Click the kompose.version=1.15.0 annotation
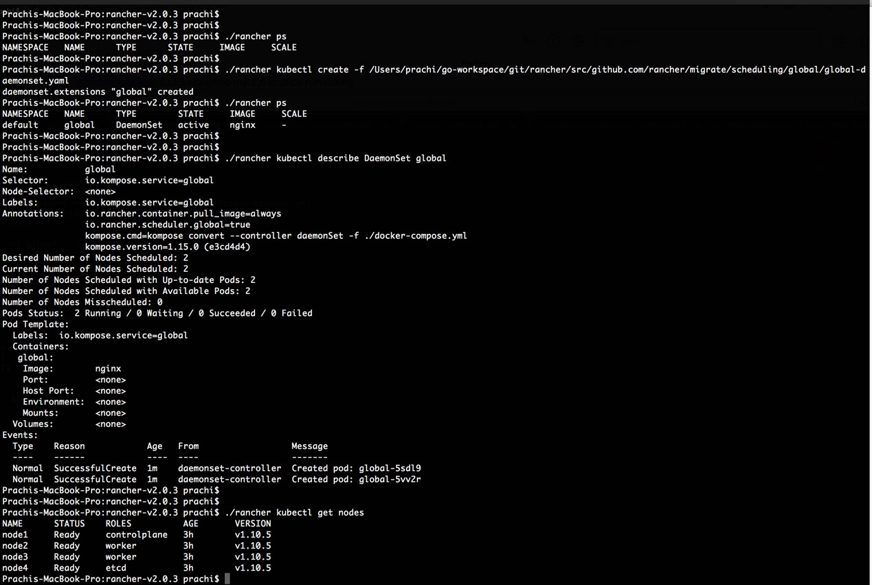 click(x=168, y=246)
